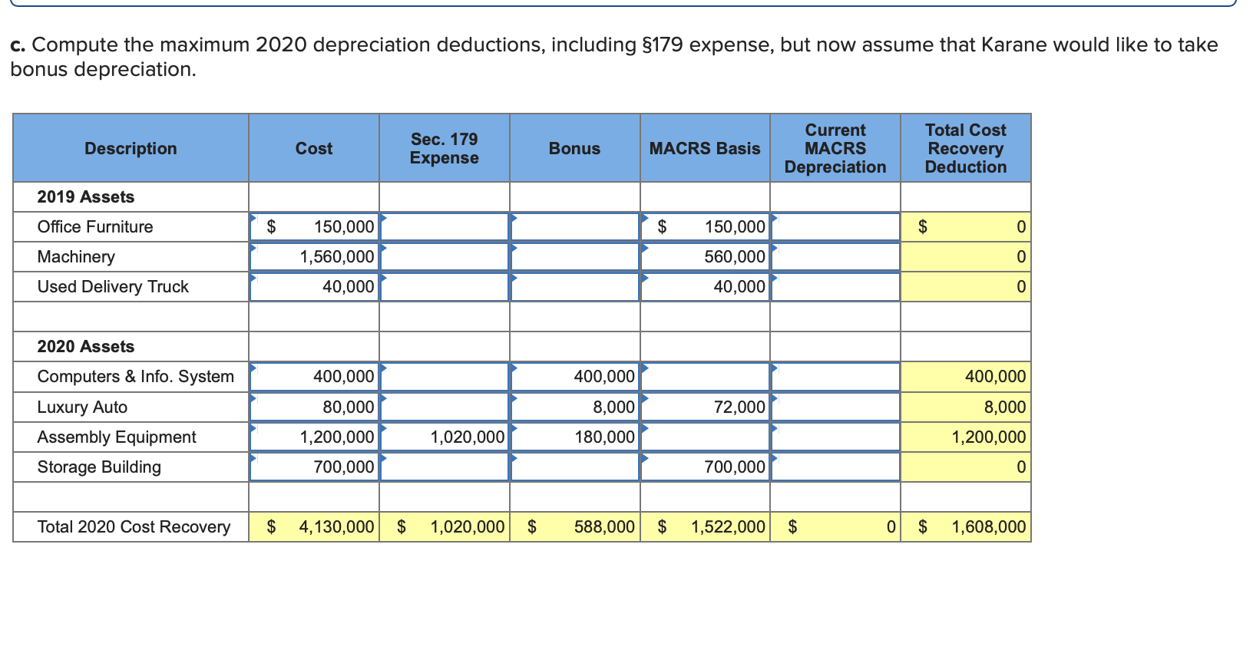Click Total Cost Recovery Deduction header
This screenshot has width=1253, height=663.
[x=966, y=148]
